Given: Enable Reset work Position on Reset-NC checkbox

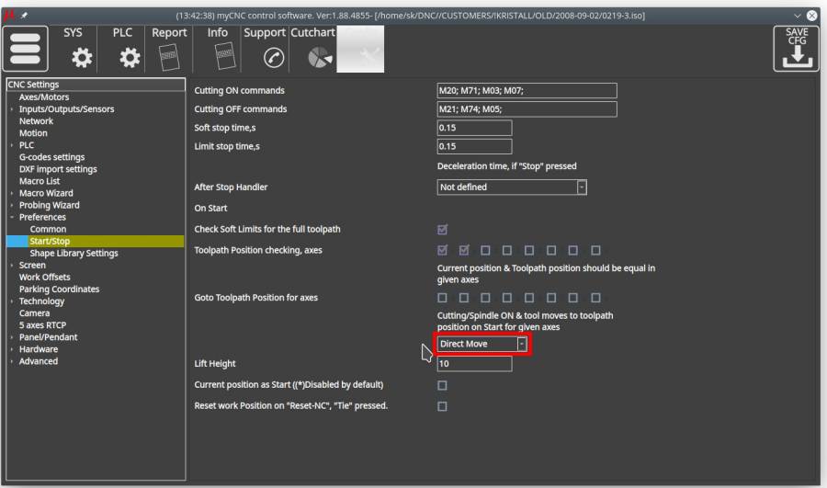Looking at the screenshot, I should (x=443, y=406).
